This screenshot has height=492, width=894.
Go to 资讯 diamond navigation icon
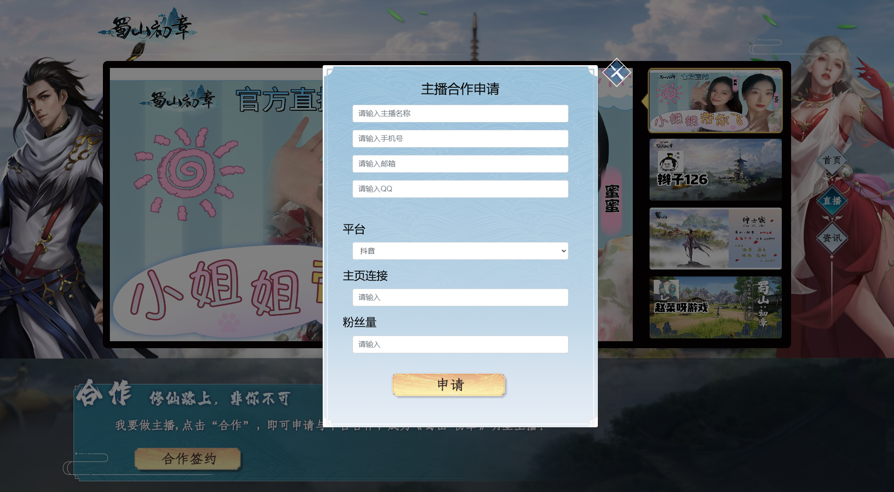[832, 238]
